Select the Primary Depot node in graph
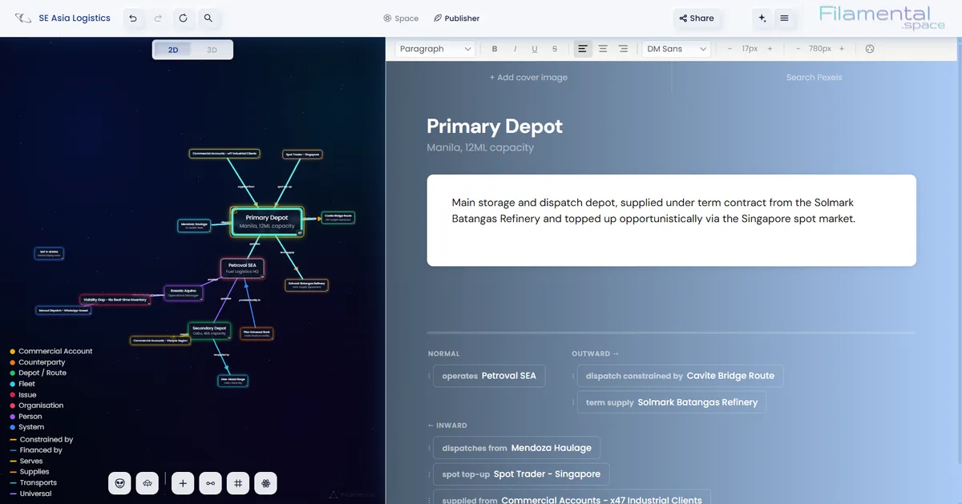 coord(267,221)
